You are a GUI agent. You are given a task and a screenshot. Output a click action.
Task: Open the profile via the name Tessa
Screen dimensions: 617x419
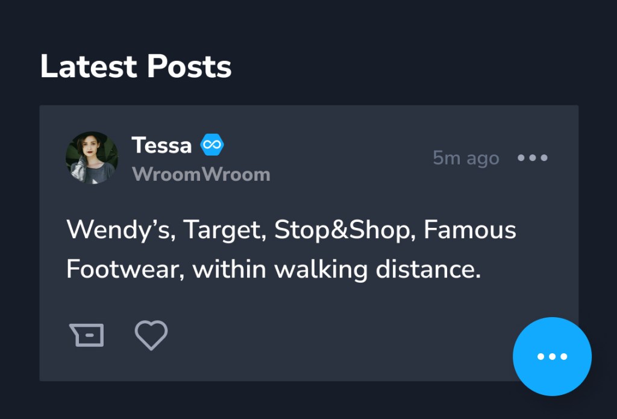point(161,145)
